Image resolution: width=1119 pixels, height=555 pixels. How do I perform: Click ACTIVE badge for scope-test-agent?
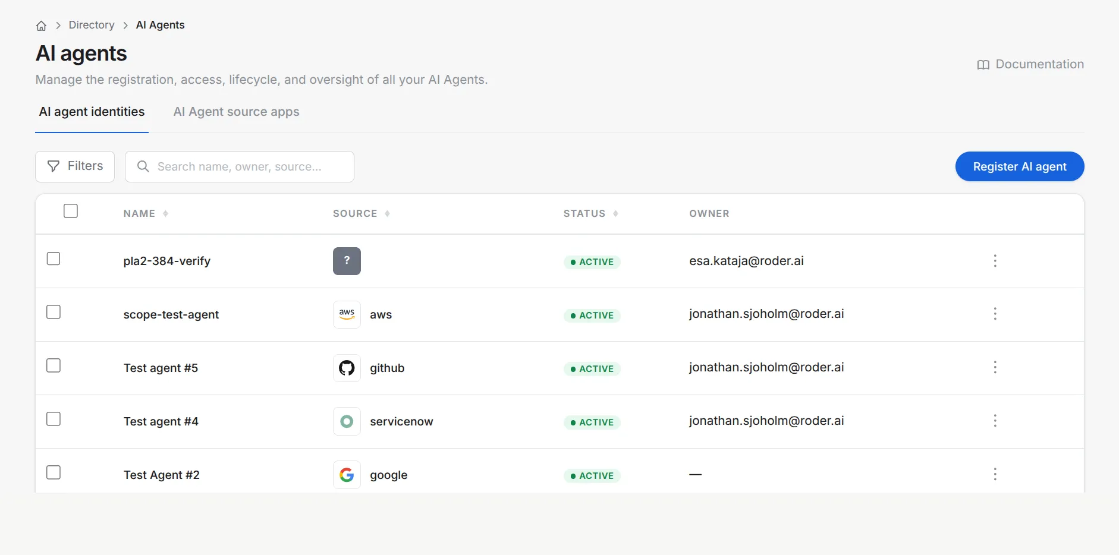(592, 316)
